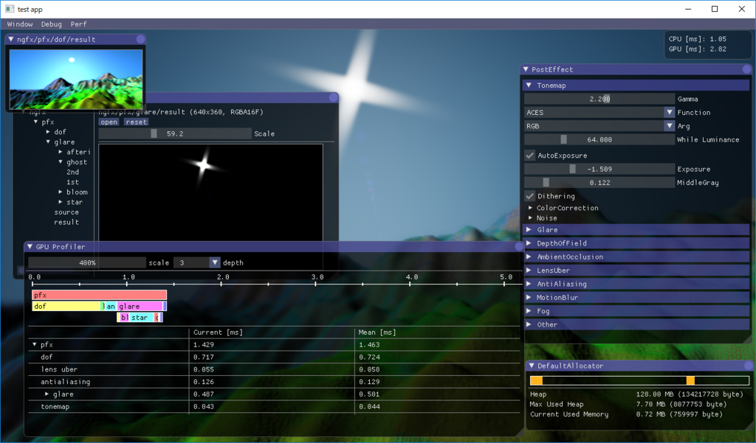
Task: Open the Perf menu
Action: [x=78, y=24]
